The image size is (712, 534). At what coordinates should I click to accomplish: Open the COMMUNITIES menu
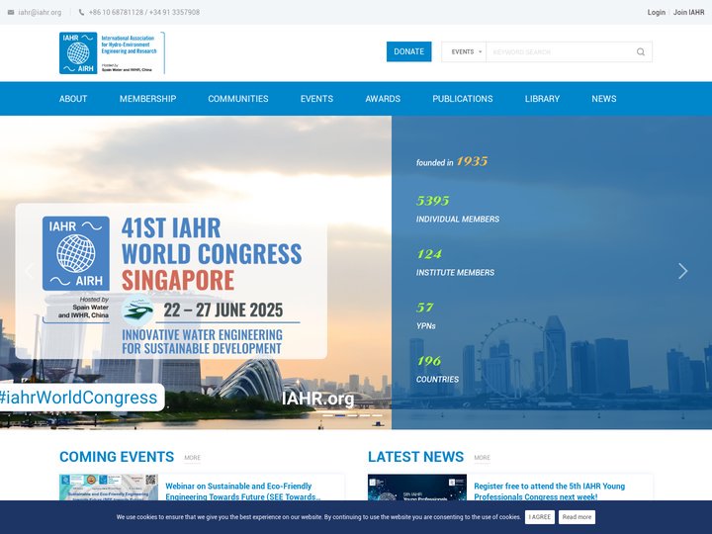(238, 99)
